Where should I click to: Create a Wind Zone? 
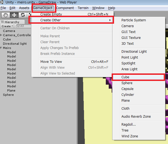click(138, 136)
